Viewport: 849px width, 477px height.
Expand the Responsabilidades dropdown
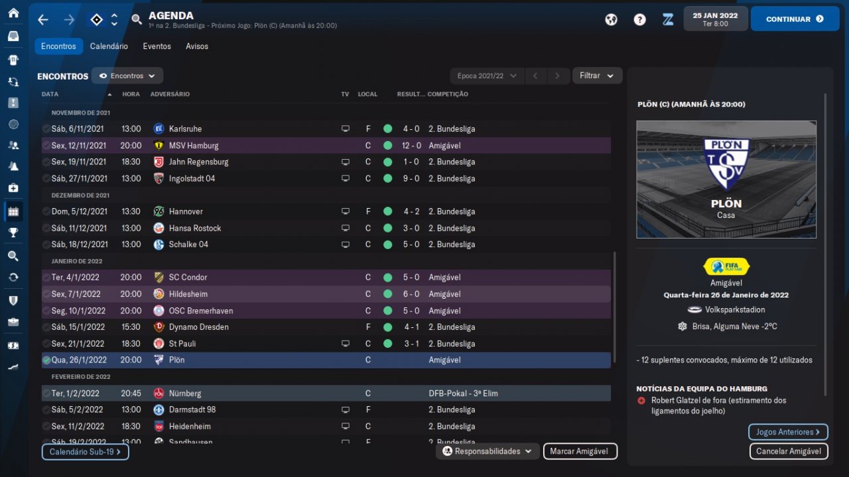(487, 451)
